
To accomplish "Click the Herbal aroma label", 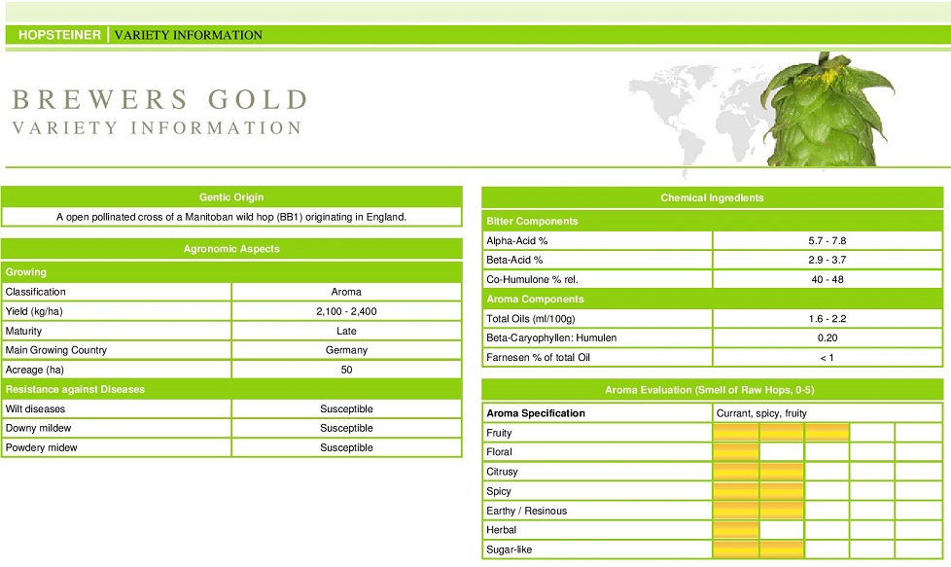I will (x=501, y=530).
